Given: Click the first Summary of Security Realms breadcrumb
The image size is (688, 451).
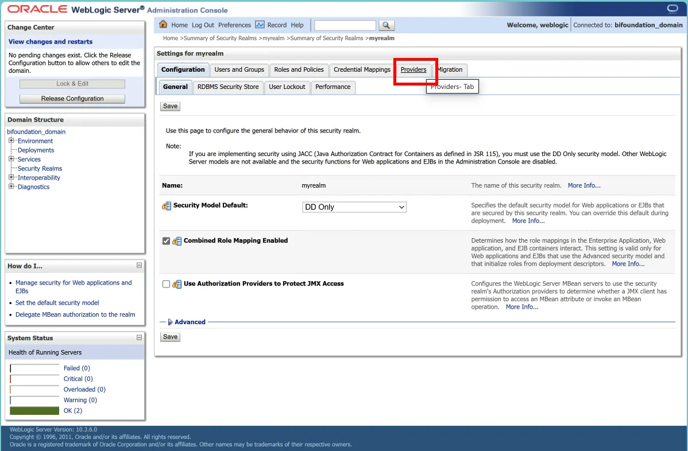Looking at the screenshot, I should 220,38.
